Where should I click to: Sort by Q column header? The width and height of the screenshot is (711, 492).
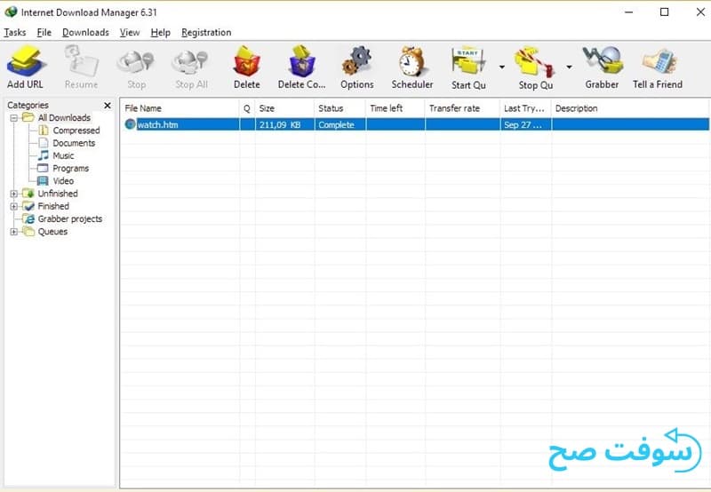247,108
